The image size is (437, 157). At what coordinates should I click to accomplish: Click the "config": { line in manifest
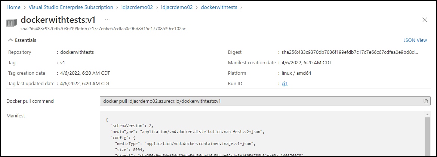click(122, 138)
